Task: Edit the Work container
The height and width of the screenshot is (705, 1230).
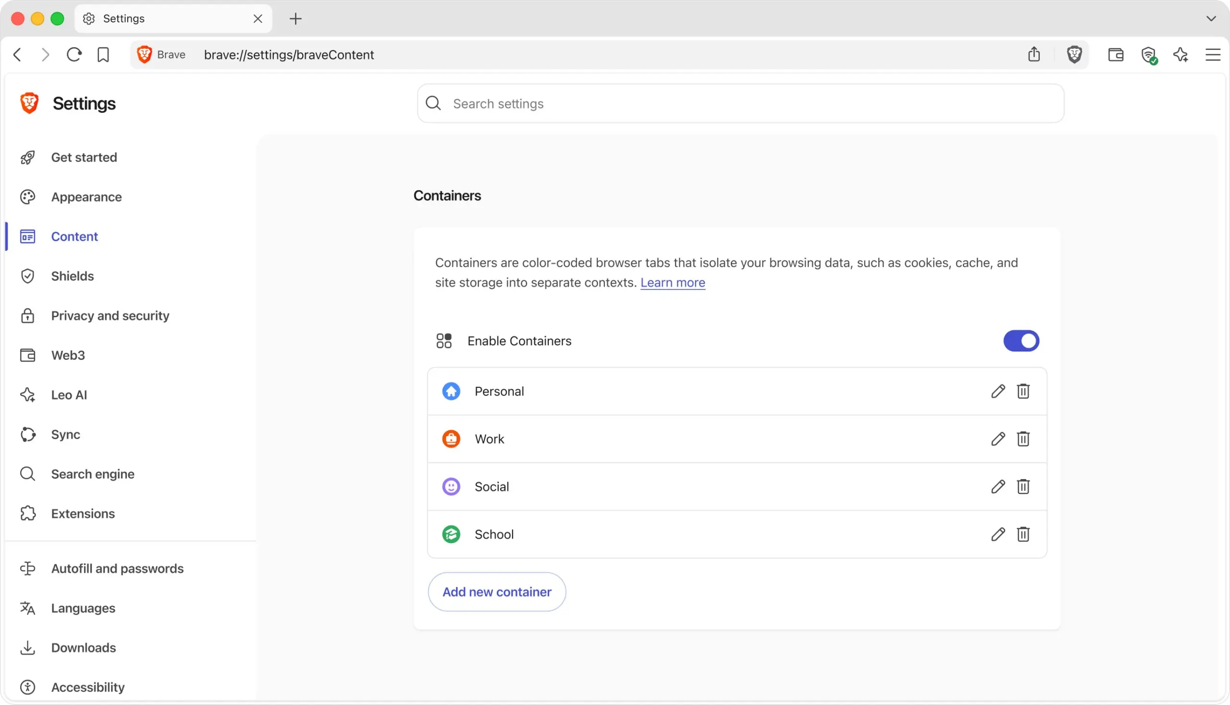Action: 997,439
